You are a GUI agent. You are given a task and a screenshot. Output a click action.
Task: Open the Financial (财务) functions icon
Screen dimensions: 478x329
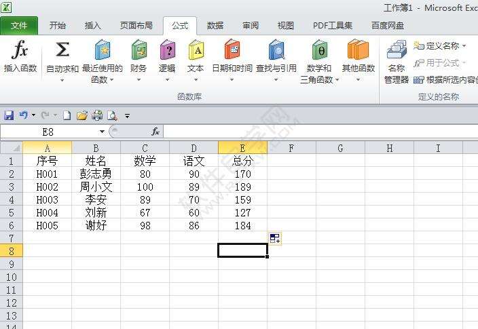click(139, 50)
